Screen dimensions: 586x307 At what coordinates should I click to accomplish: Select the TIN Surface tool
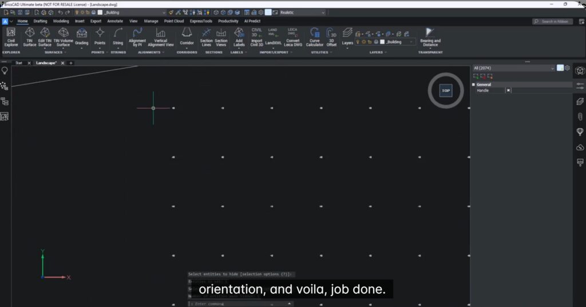[30, 37]
